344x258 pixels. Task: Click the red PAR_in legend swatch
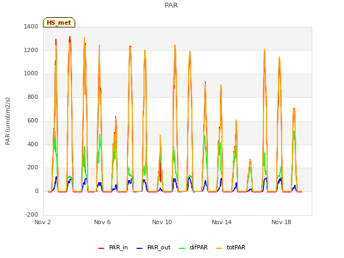coord(101,248)
